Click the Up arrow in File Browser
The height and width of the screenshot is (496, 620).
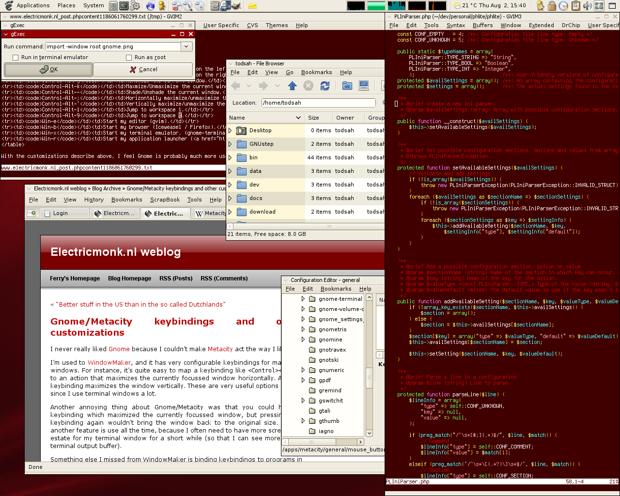(x=292, y=86)
